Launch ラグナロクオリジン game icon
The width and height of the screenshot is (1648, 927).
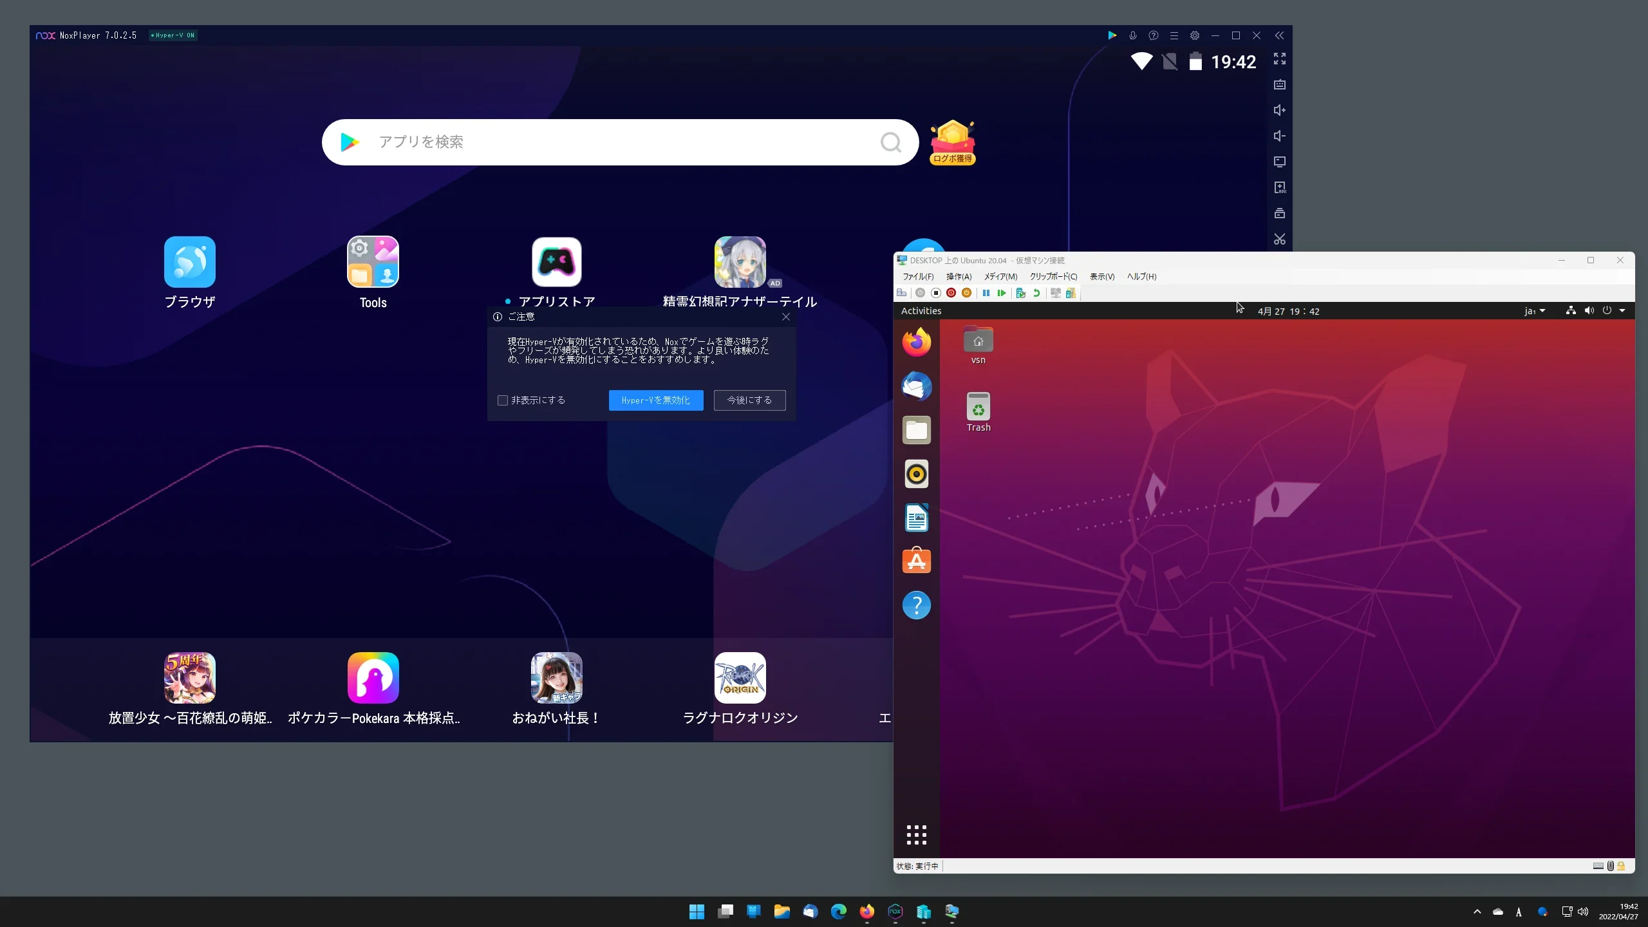click(740, 678)
